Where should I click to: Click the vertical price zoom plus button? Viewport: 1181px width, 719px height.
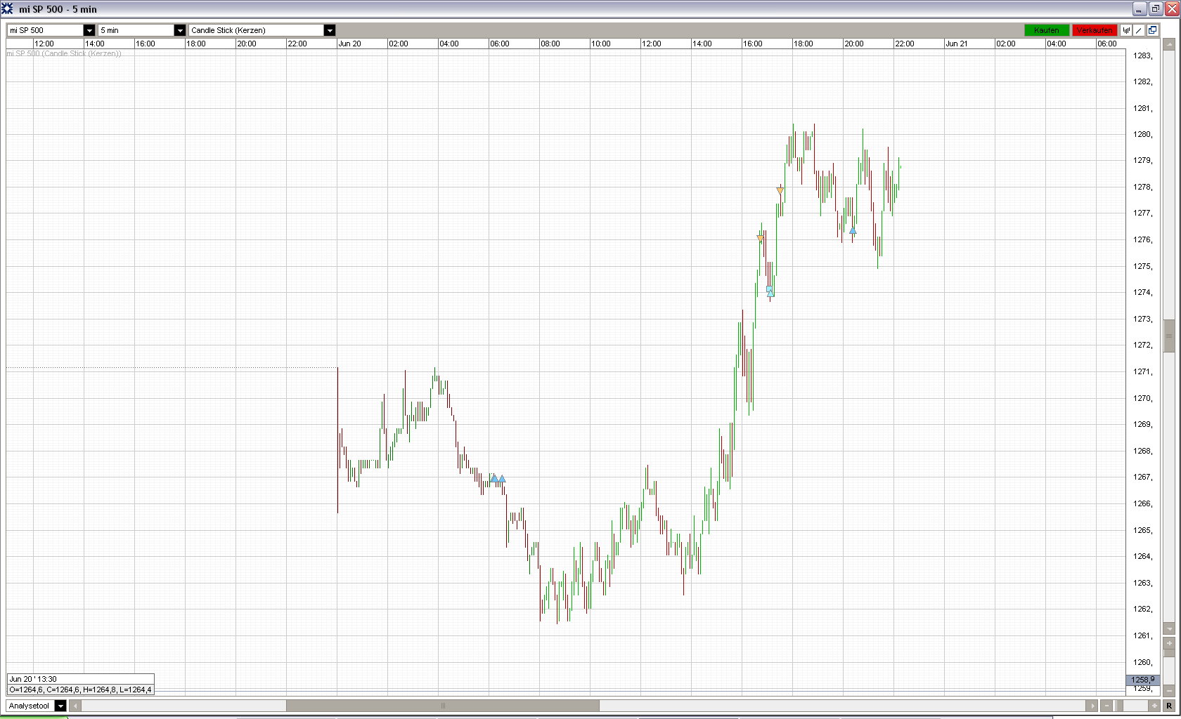click(1170, 643)
